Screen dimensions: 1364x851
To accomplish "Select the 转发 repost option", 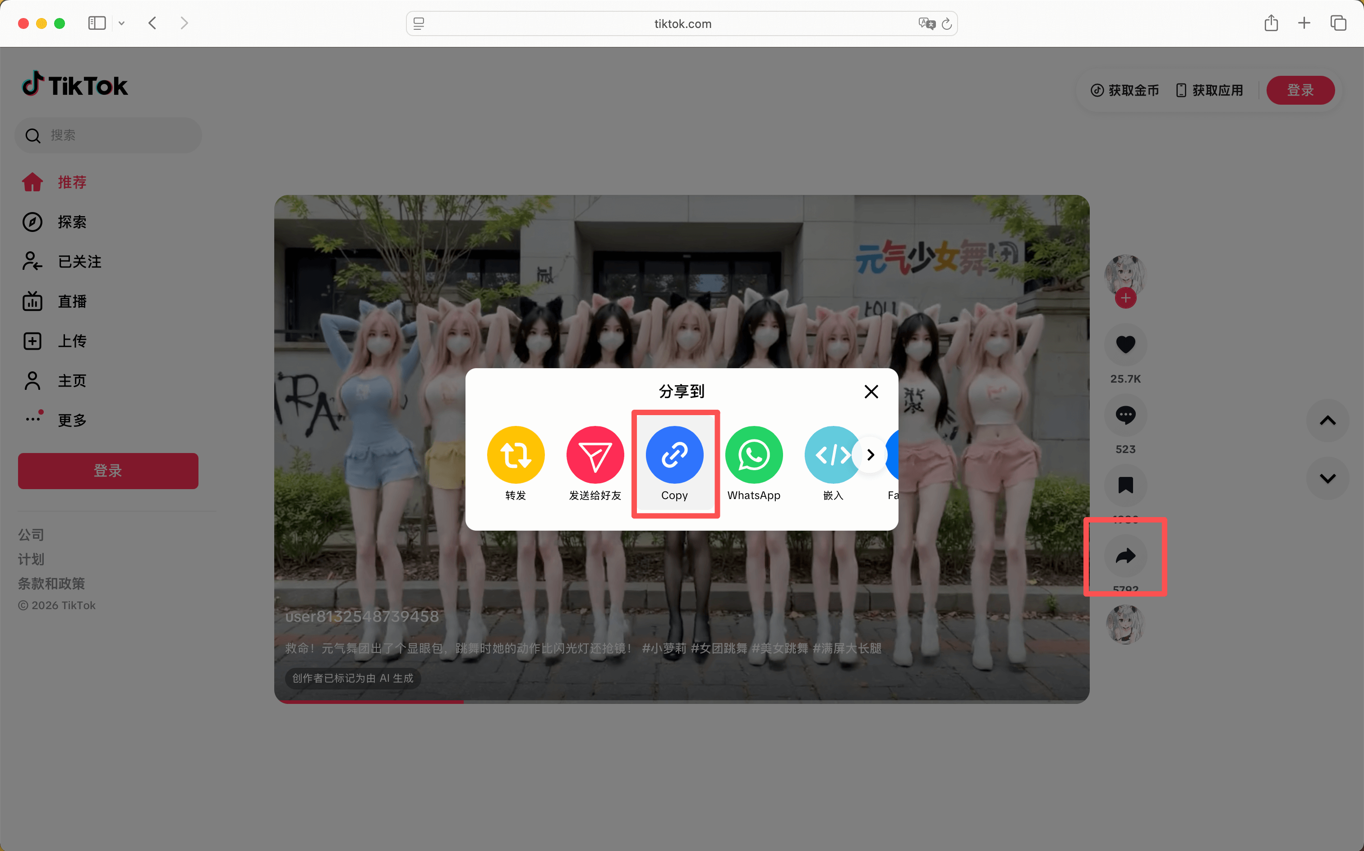I will [x=515, y=455].
